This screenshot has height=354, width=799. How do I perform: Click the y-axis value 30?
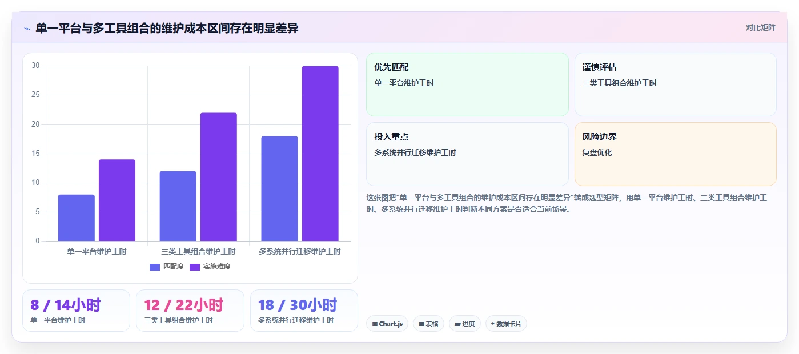[35, 66]
